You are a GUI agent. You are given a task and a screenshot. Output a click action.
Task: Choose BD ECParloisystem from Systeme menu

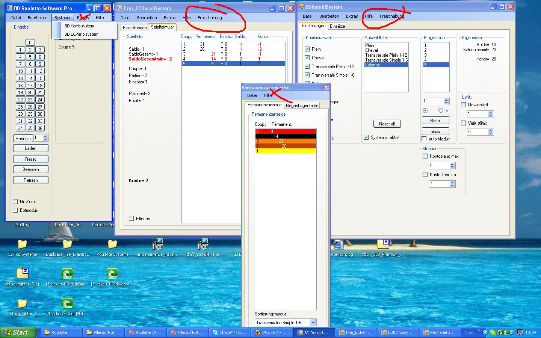point(81,34)
